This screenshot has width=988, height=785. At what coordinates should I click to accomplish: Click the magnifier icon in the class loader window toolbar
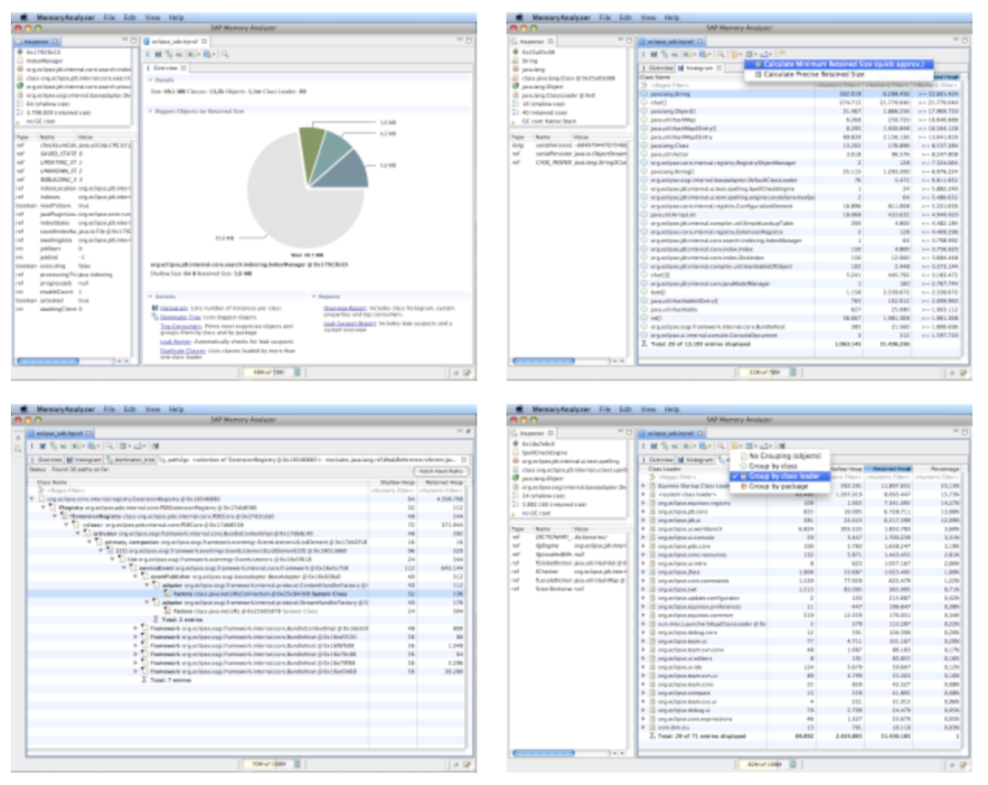point(720,446)
